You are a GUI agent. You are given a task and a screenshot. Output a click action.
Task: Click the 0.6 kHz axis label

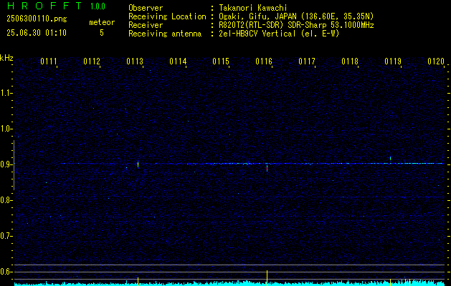pos(6,272)
